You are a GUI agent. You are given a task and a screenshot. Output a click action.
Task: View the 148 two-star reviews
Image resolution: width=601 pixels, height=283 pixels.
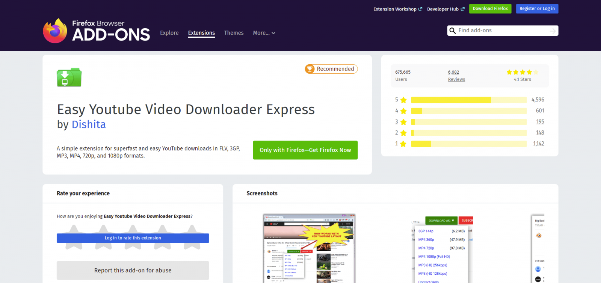point(540,133)
